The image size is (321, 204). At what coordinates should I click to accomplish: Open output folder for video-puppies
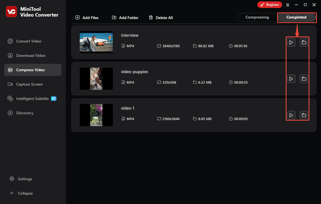pyautogui.click(x=304, y=79)
